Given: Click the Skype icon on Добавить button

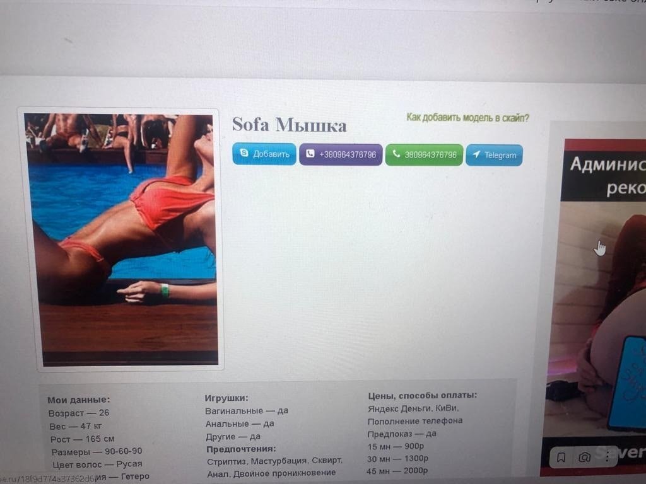Looking at the screenshot, I should pos(244,153).
